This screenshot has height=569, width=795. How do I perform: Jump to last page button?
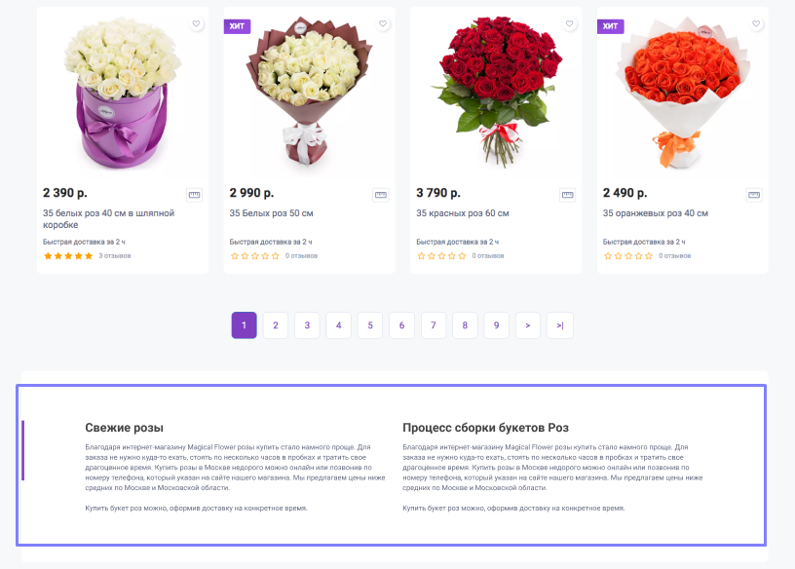click(560, 325)
